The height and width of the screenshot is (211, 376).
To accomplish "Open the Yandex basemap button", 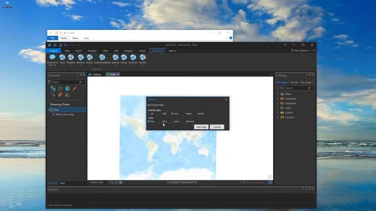I will click(143, 59).
